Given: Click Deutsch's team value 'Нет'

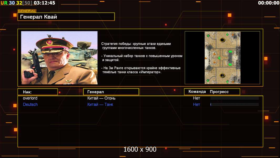Looking at the screenshot, I should pyautogui.click(x=196, y=104).
